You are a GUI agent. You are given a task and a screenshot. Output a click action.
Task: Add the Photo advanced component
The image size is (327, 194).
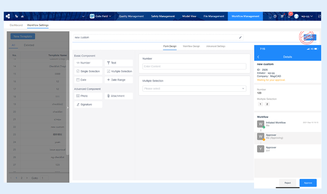(x=88, y=96)
